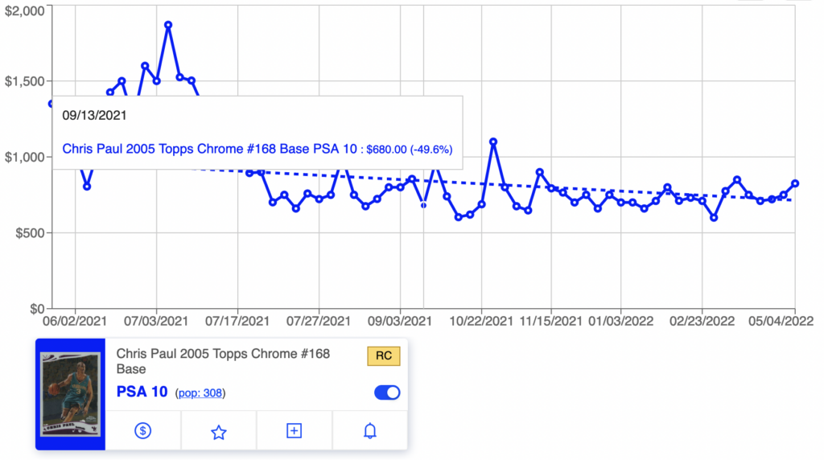Viewport: 824px width, 460px height.
Task: Open the pop: 308 link
Action: pos(200,393)
